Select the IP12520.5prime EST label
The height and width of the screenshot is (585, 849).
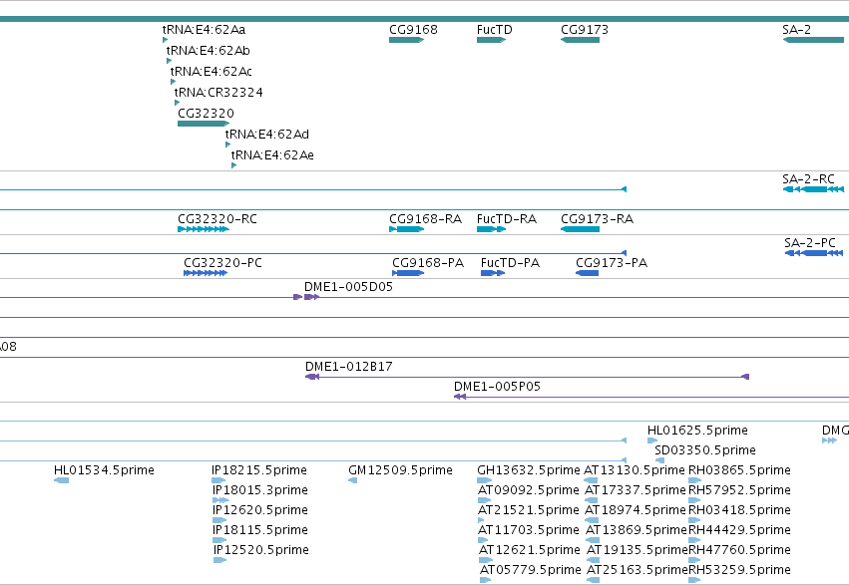coord(261,551)
